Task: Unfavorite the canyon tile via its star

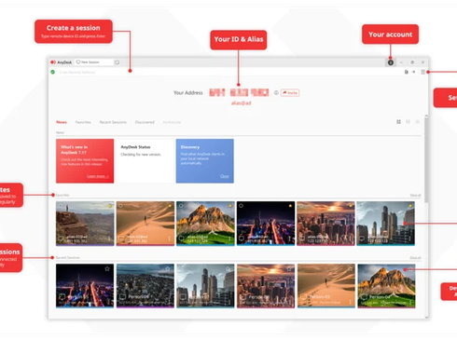Action: tap(110, 206)
